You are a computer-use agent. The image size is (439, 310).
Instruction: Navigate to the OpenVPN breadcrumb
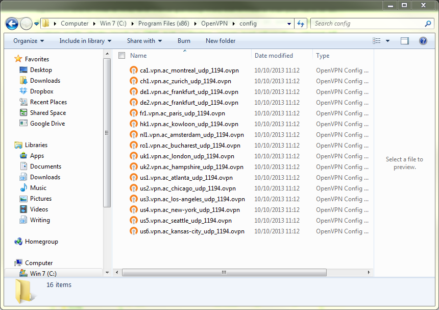(x=214, y=23)
